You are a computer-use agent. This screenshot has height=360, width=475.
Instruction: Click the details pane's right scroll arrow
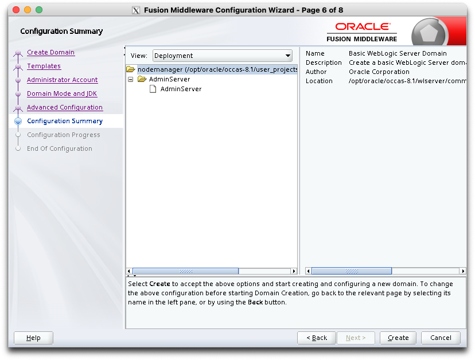click(463, 271)
